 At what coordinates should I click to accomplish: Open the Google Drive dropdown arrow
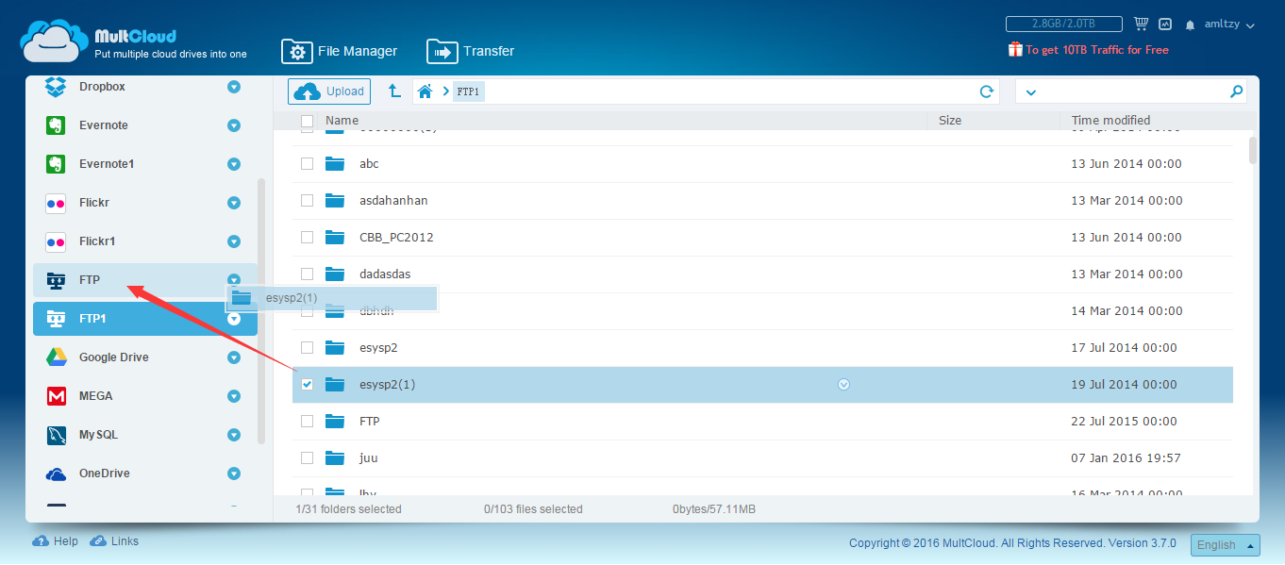[x=234, y=357]
